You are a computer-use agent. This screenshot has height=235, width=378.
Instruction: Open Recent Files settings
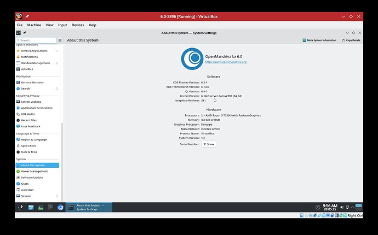pos(37,120)
